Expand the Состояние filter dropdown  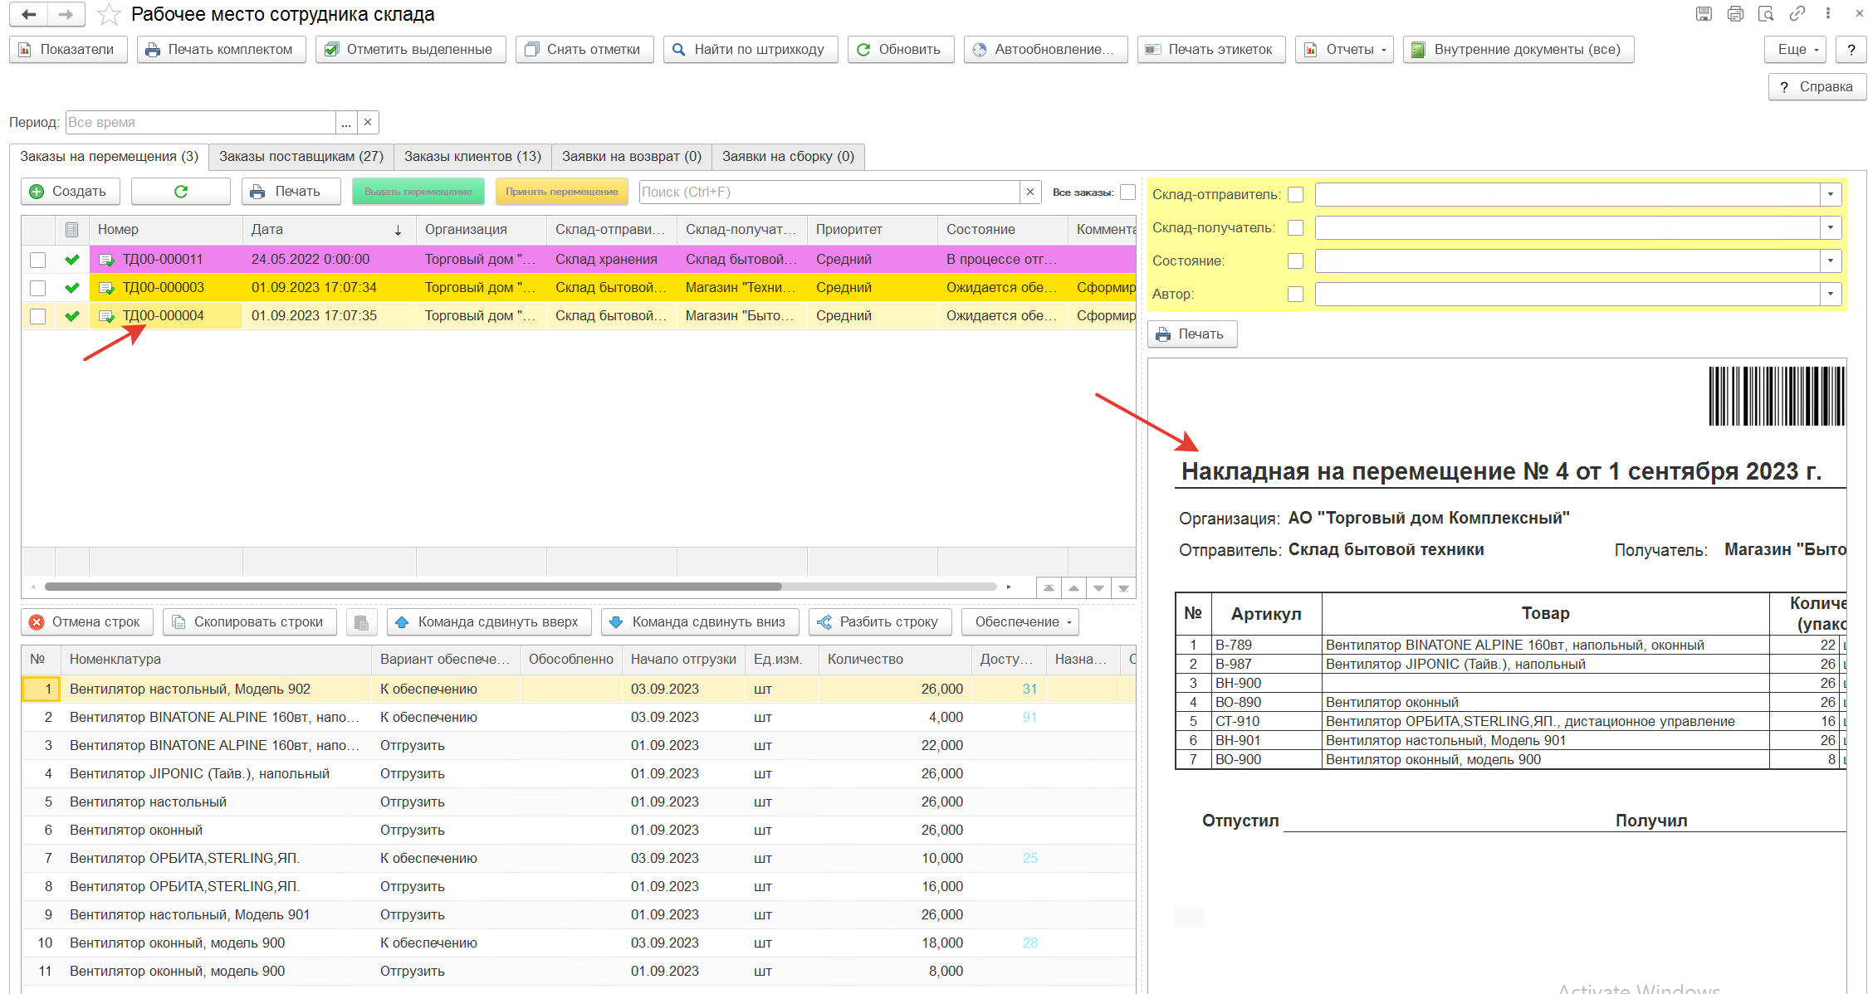(1831, 261)
